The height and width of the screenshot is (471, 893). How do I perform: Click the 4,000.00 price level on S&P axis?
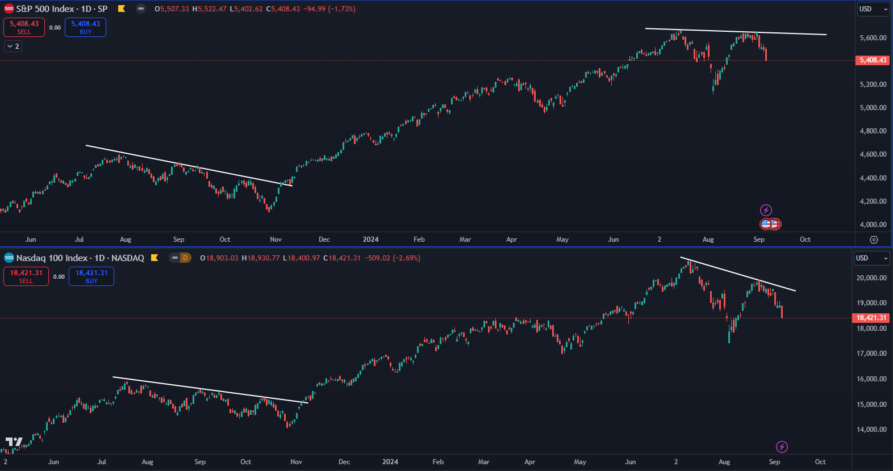[x=873, y=224]
